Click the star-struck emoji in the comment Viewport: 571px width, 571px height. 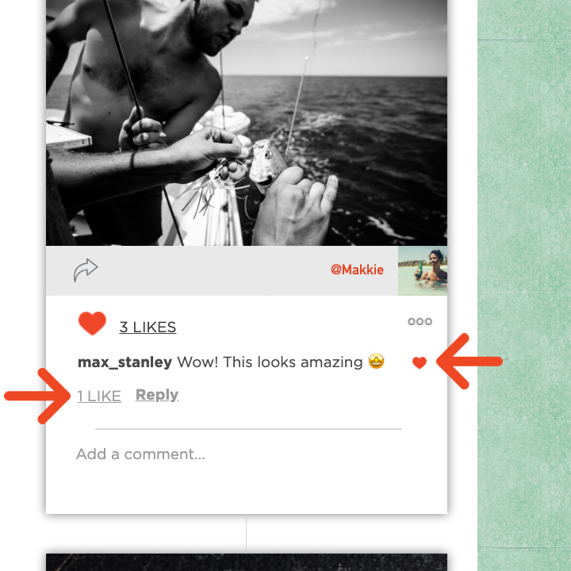click(x=376, y=362)
